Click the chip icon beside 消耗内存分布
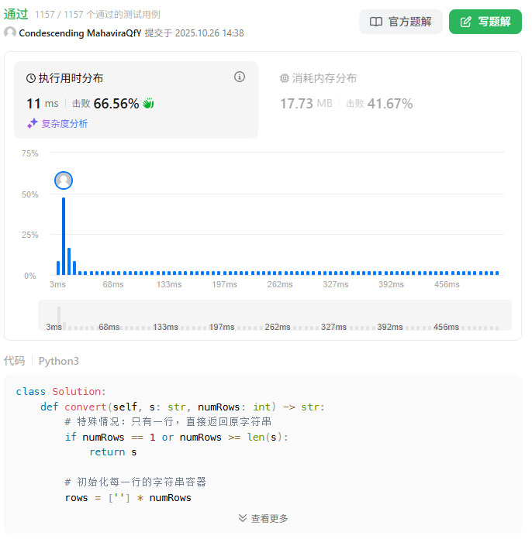532x539 pixels. click(284, 78)
